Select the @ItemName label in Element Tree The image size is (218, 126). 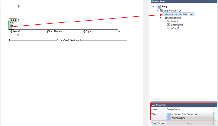177,25
